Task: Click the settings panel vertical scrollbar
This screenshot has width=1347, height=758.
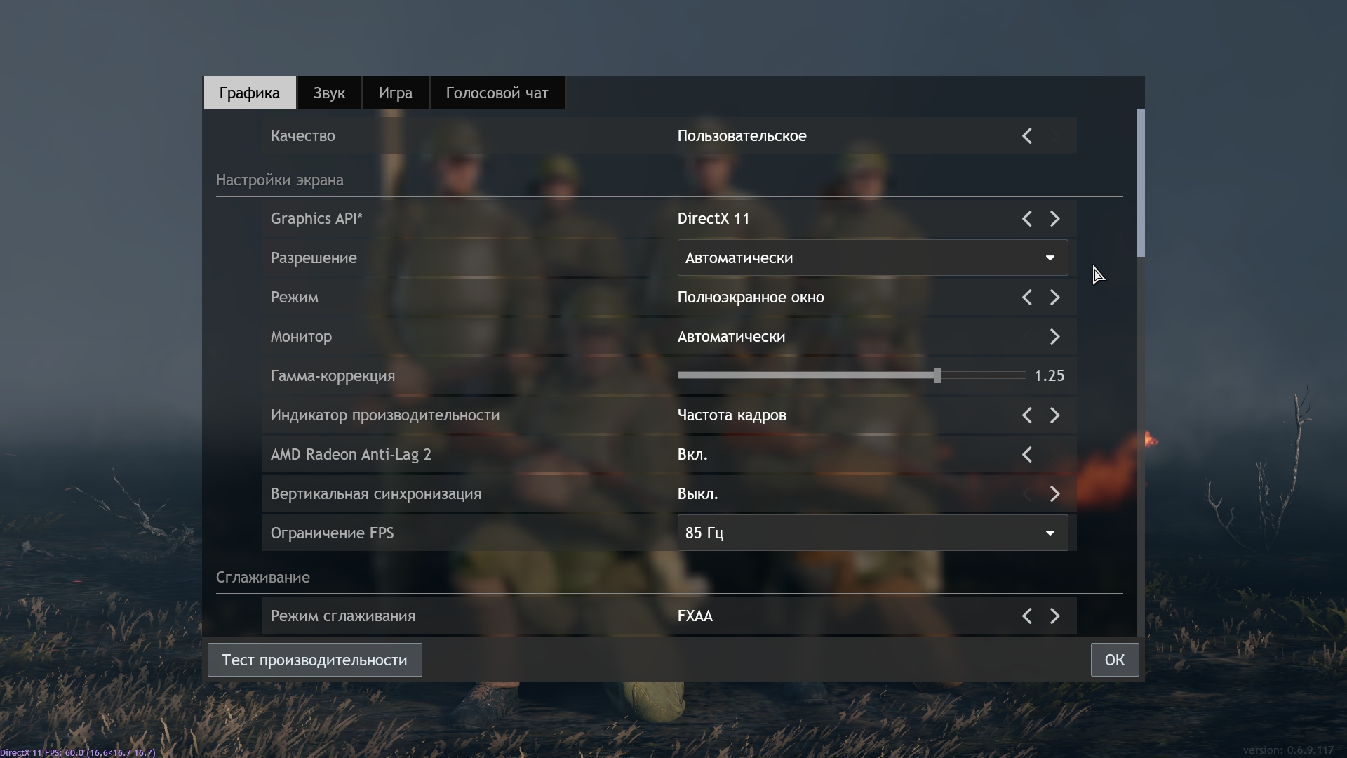Action: pos(1141,184)
